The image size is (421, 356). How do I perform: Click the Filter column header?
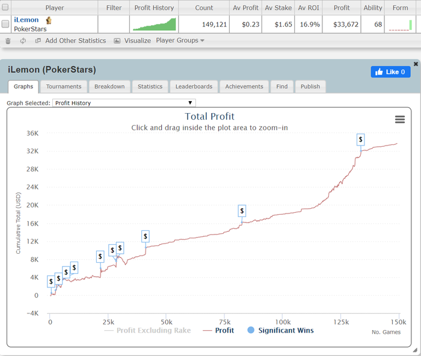114,8
